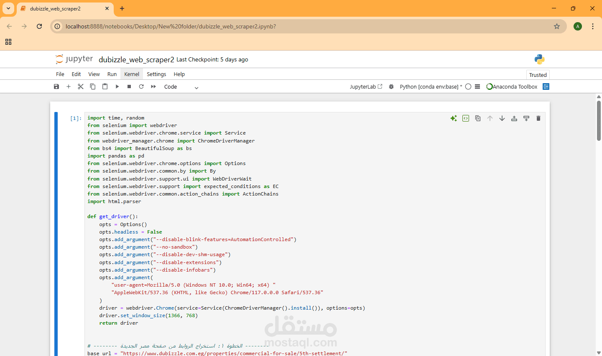Open the cell type Code dropdown
The height and width of the screenshot is (356, 602).
(x=181, y=87)
